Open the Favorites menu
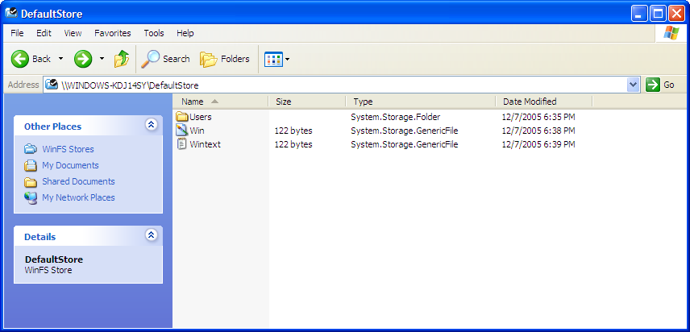This screenshot has height=332, width=690. [112, 33]
